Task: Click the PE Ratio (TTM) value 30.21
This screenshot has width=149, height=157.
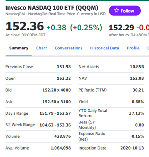Action: (138, 90)
